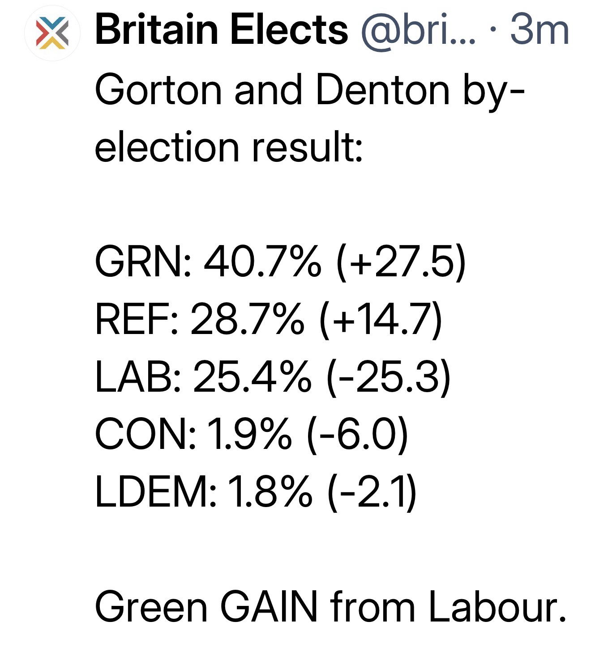Screen dimensions: 591x647
Task: Open the Britain Elects display name
Action: click(x=221, y=30)
